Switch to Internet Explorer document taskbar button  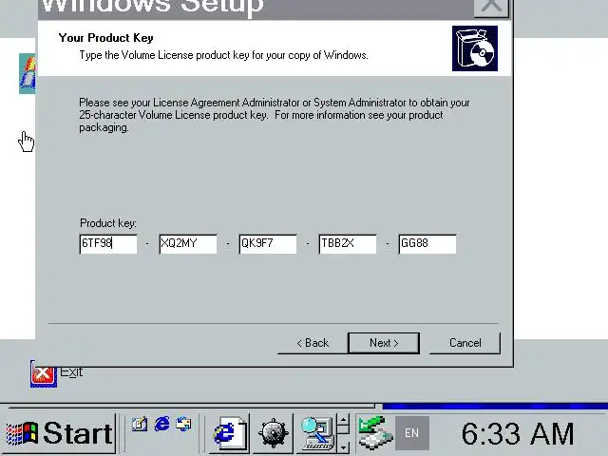(229, 433)
